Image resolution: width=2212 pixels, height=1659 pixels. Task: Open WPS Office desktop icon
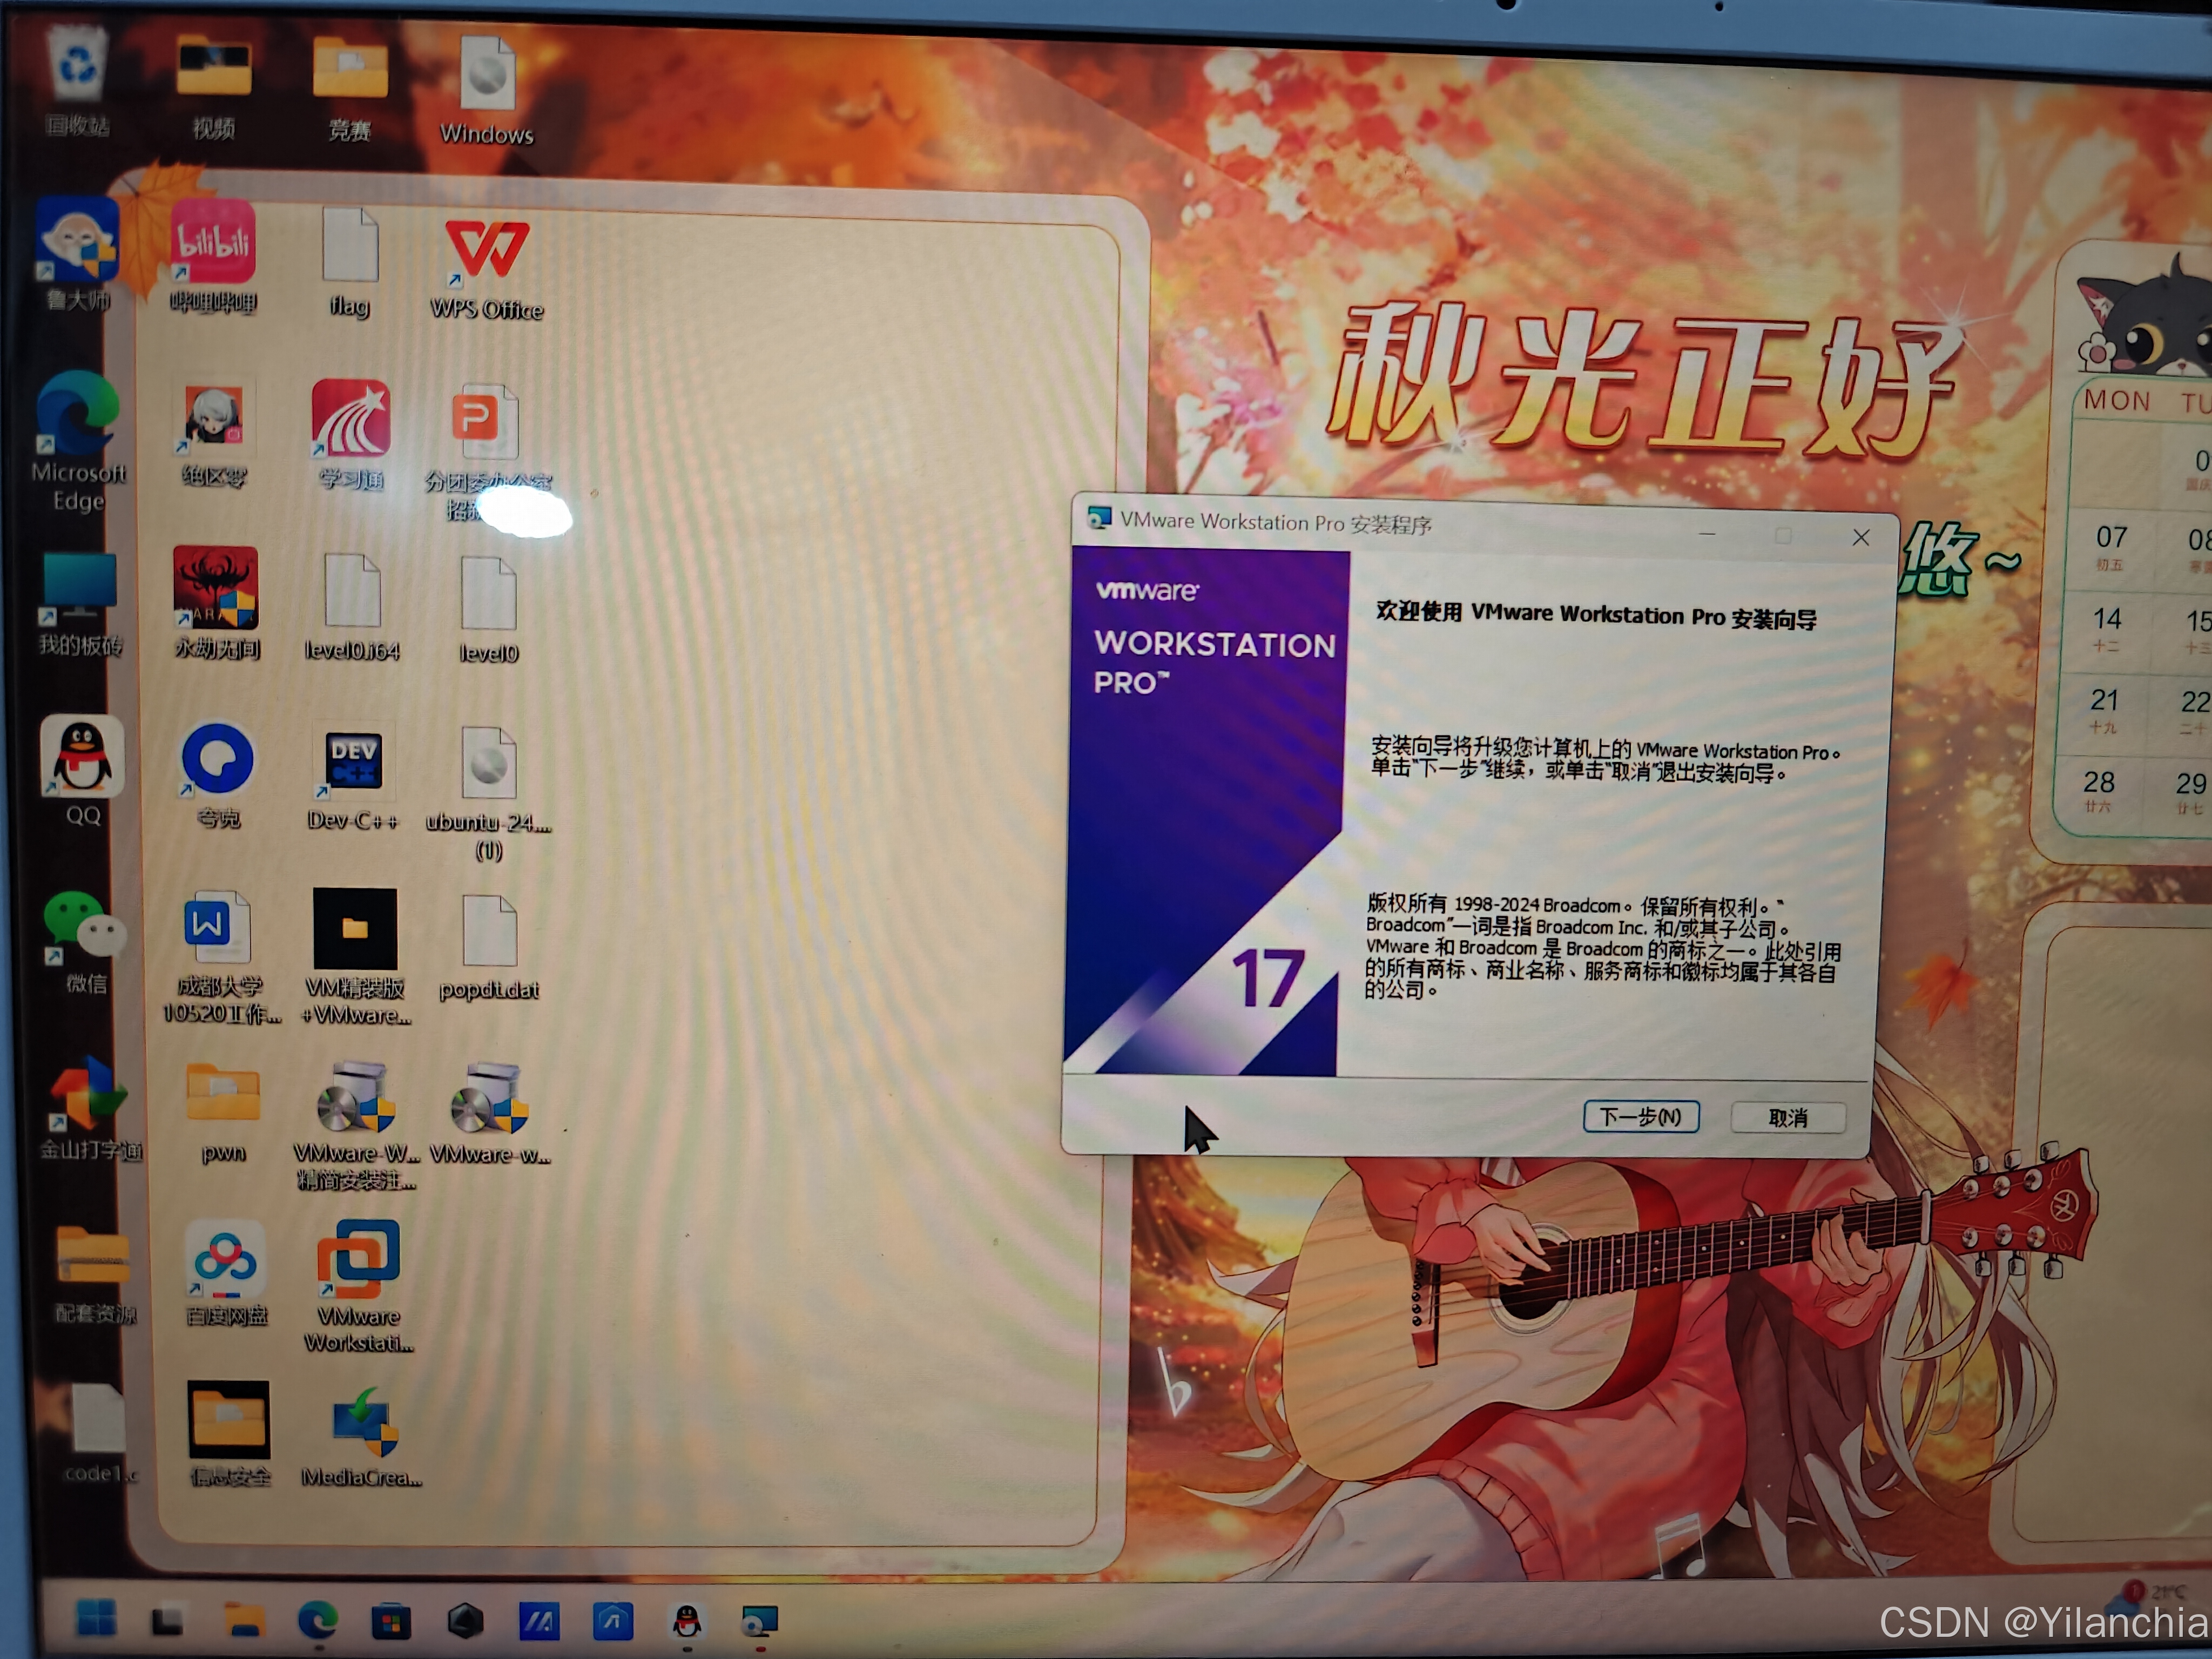click(x=486, y=250)
